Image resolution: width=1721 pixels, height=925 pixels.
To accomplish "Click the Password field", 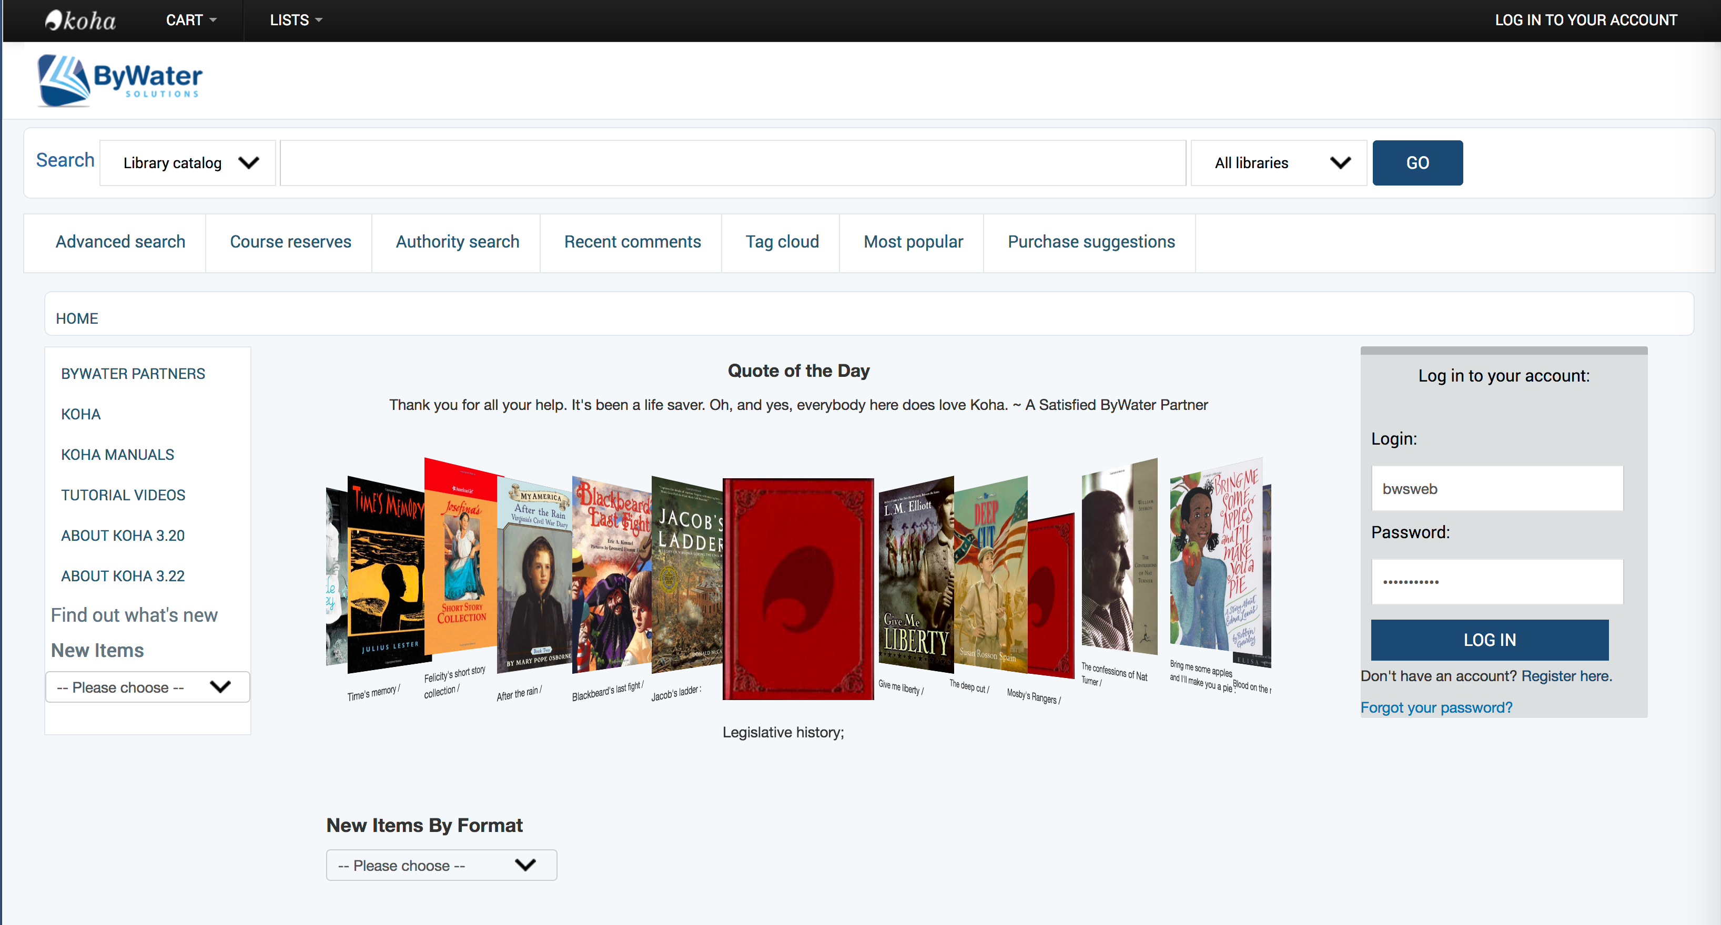I will click(x=1496, y=581).
